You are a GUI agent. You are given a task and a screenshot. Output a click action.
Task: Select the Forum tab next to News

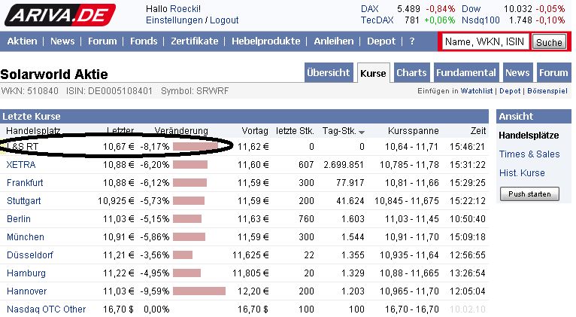553,73
